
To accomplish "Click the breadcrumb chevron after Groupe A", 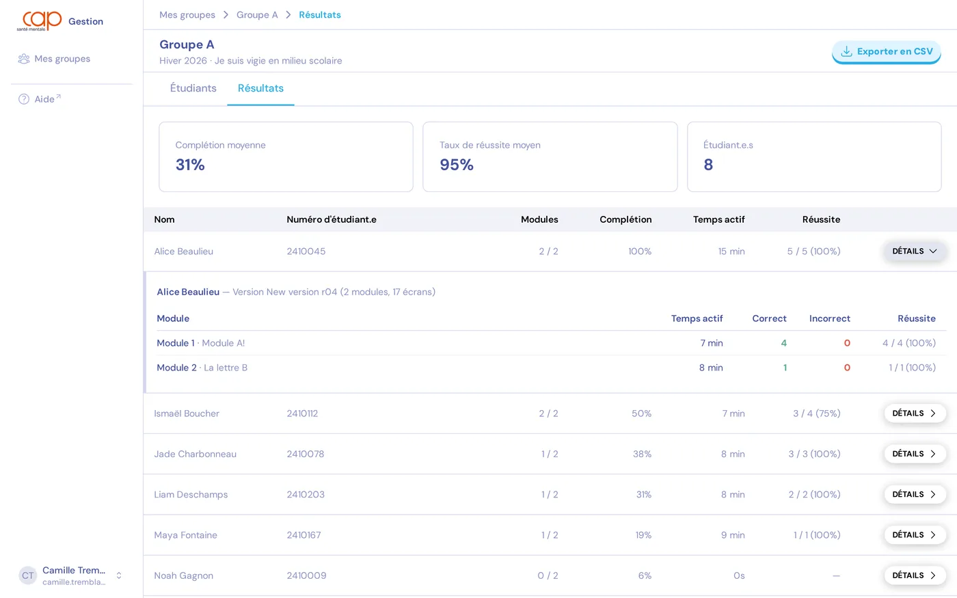I will 288,15.
